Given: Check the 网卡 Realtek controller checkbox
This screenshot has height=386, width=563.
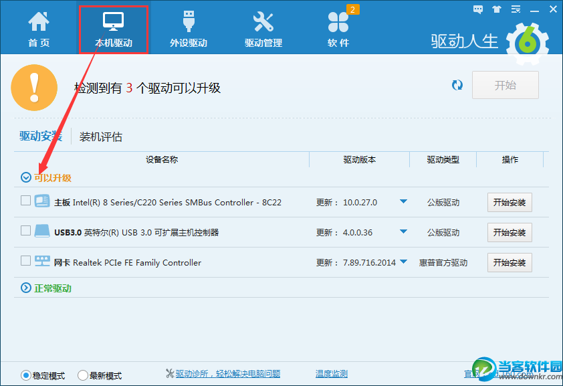Looking at the screenshot, I should point(25,260).
